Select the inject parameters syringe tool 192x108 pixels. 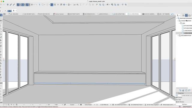point(14,5)
